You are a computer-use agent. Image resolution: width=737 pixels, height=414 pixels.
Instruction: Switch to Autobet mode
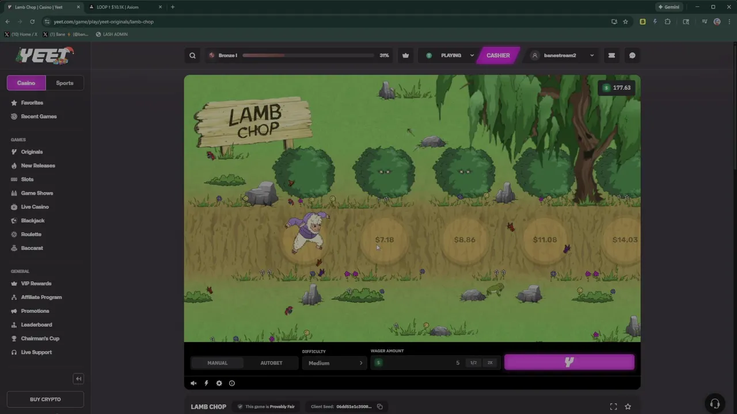pyautogui.click(x=271, y=363)
